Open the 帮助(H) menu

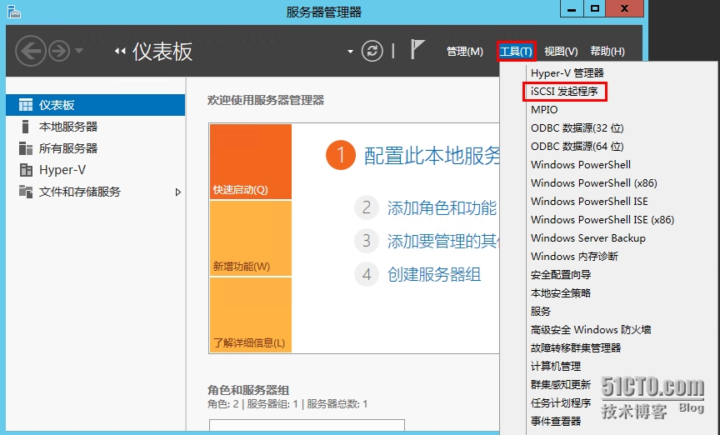pyautogui.click(x=607, y=52)
